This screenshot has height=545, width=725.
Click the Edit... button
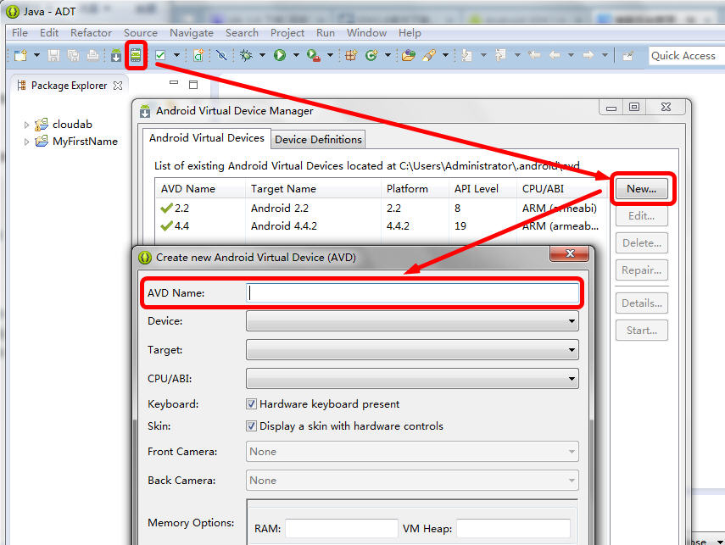point(641,216)
